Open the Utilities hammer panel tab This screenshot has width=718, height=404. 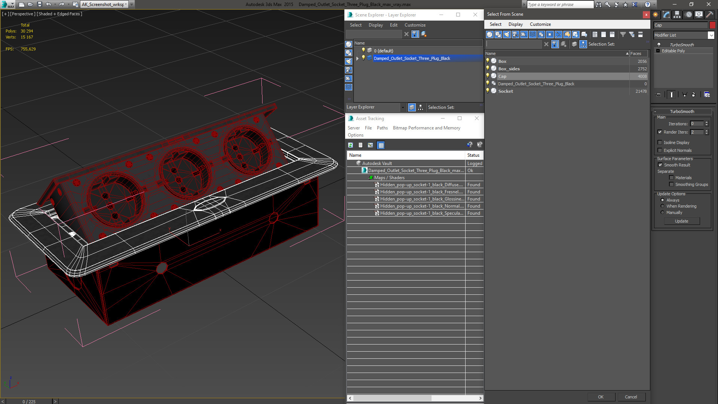pos(709,15)
